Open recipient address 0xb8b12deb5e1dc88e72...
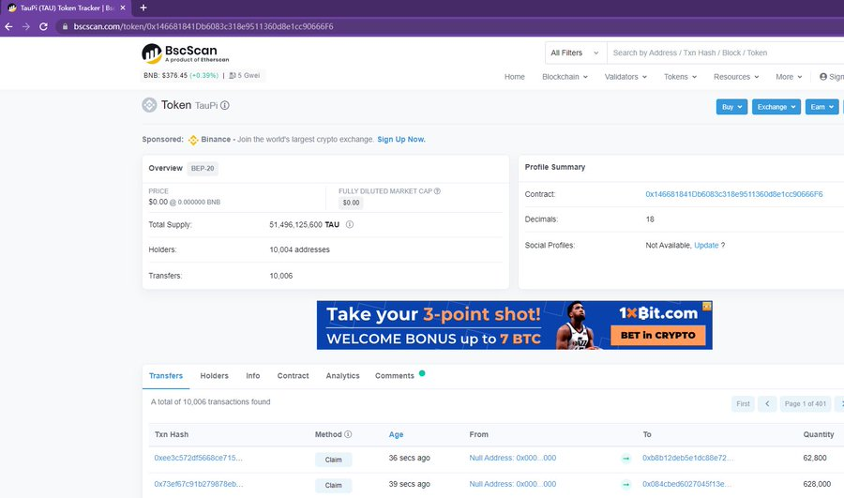844x498 pixels. click(687, 459)
